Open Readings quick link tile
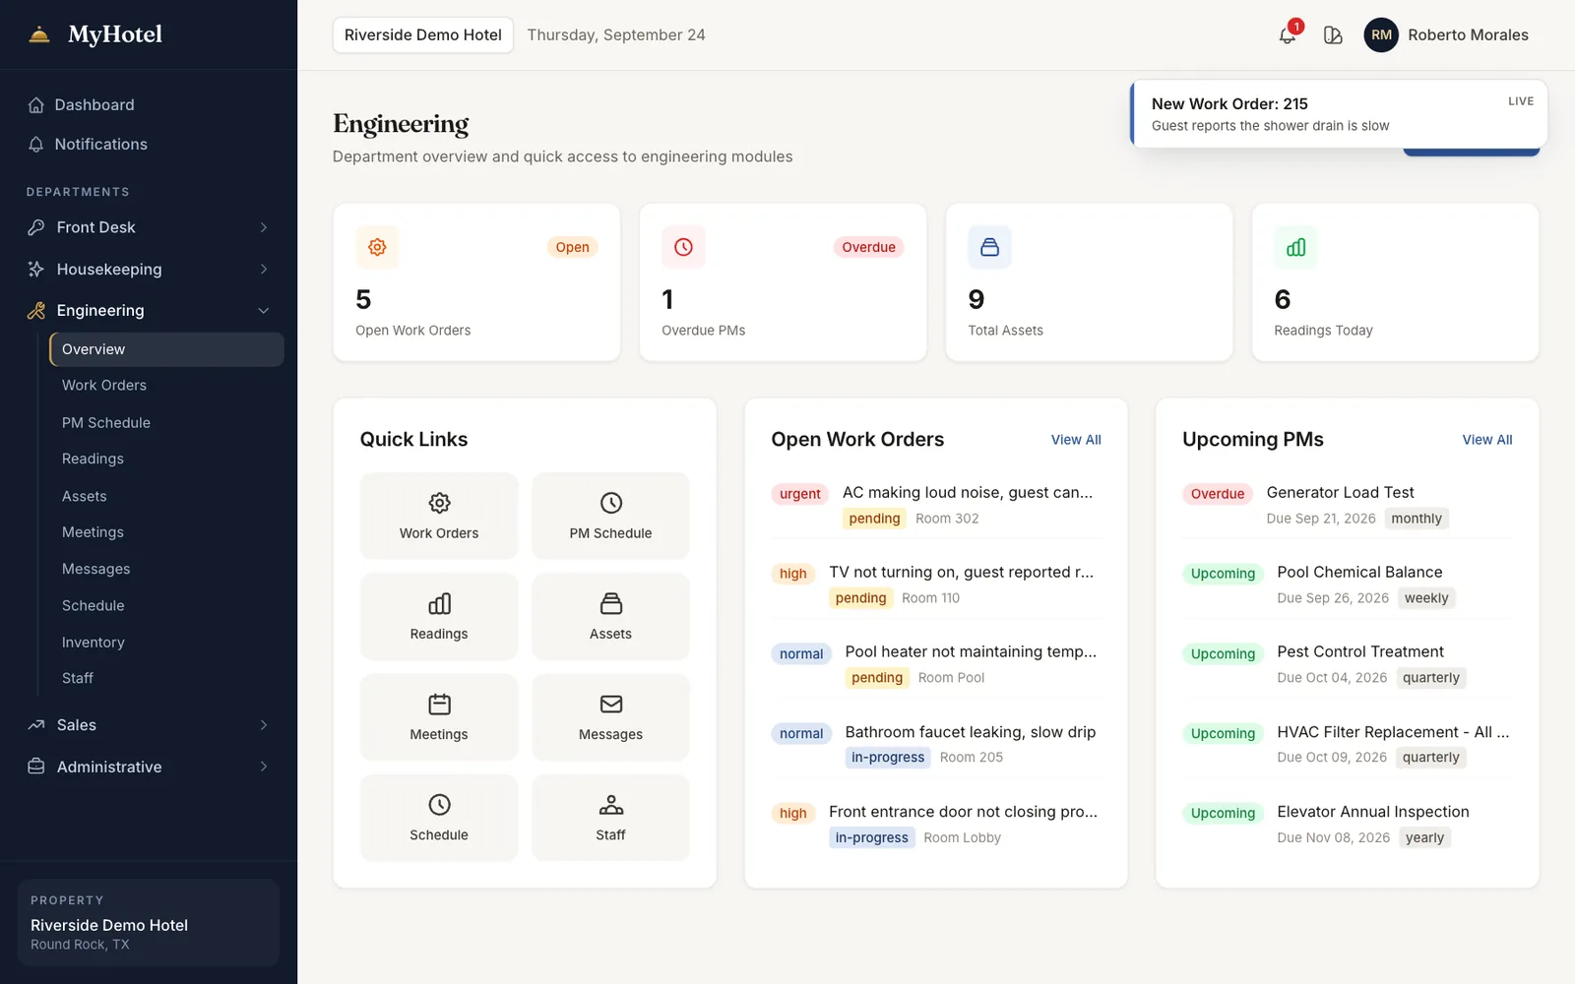This screenshot has width=1575, height=984. point(439,616)
